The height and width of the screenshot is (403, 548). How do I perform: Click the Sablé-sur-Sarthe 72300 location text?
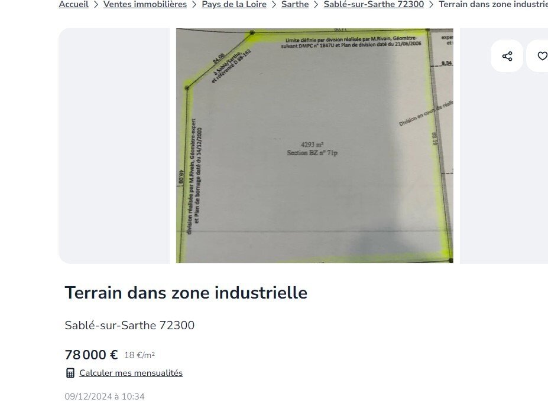(x=129, y=325)
